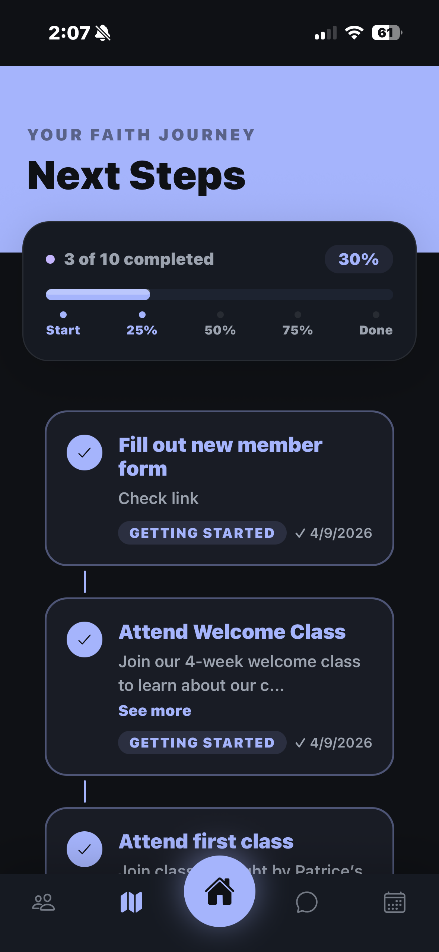
Task: Expand description with 'See more'
Action: pos(155,711)
